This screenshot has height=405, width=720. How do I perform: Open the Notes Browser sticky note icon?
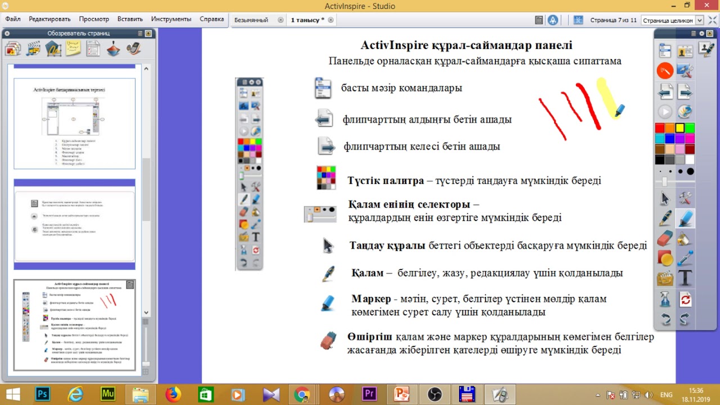point(73,48)
